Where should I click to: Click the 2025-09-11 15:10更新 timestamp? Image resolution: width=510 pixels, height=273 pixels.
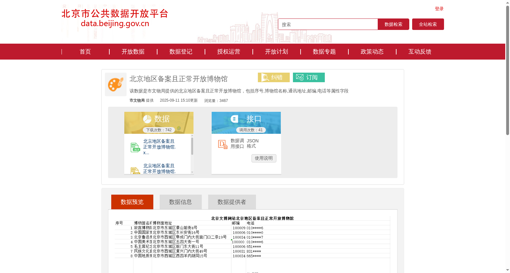[178, 100]
